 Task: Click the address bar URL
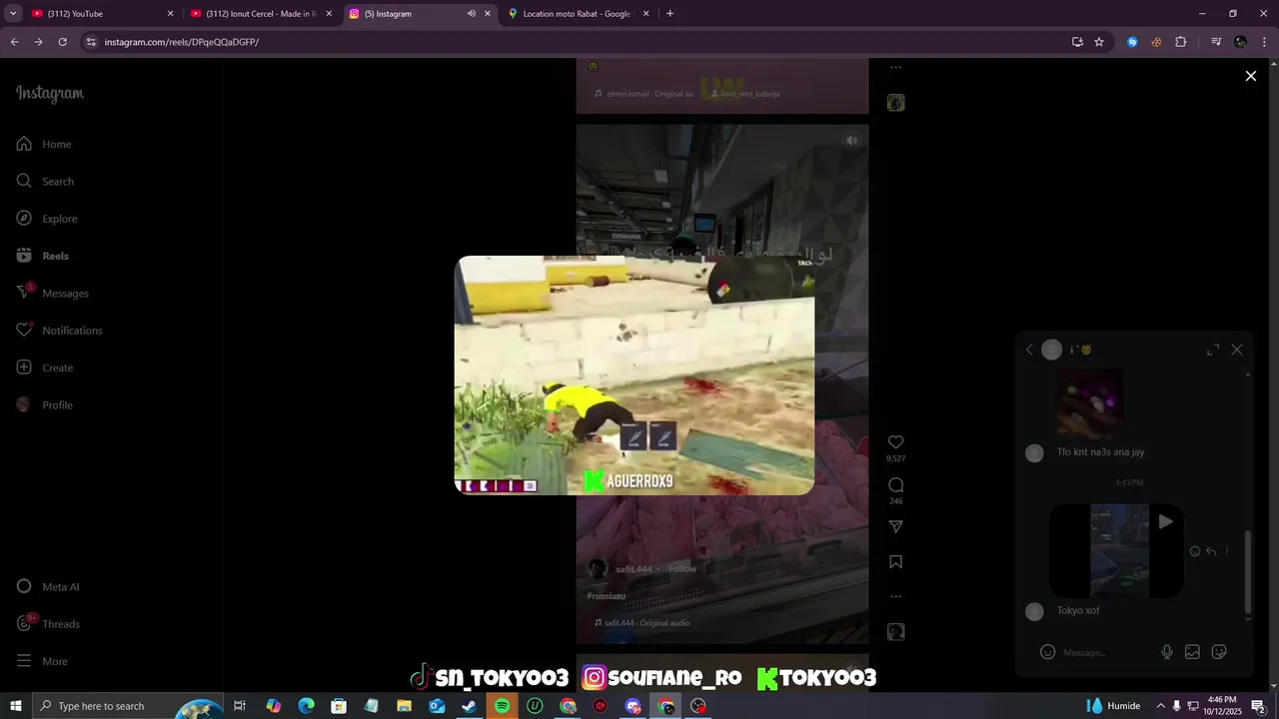click(181, 42)
